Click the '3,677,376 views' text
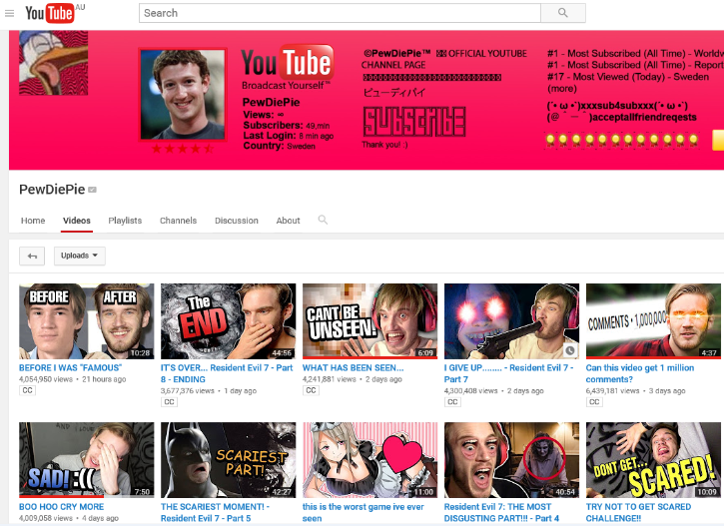The width and height of the screenshot is (724, 526). pos(188,391)
